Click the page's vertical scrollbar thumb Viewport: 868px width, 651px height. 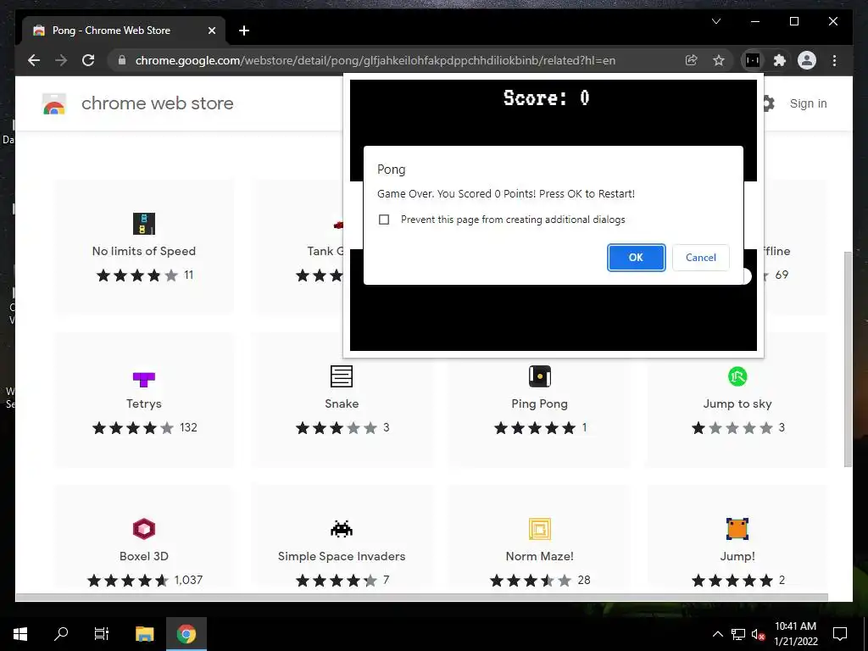(x=848, y=359)
